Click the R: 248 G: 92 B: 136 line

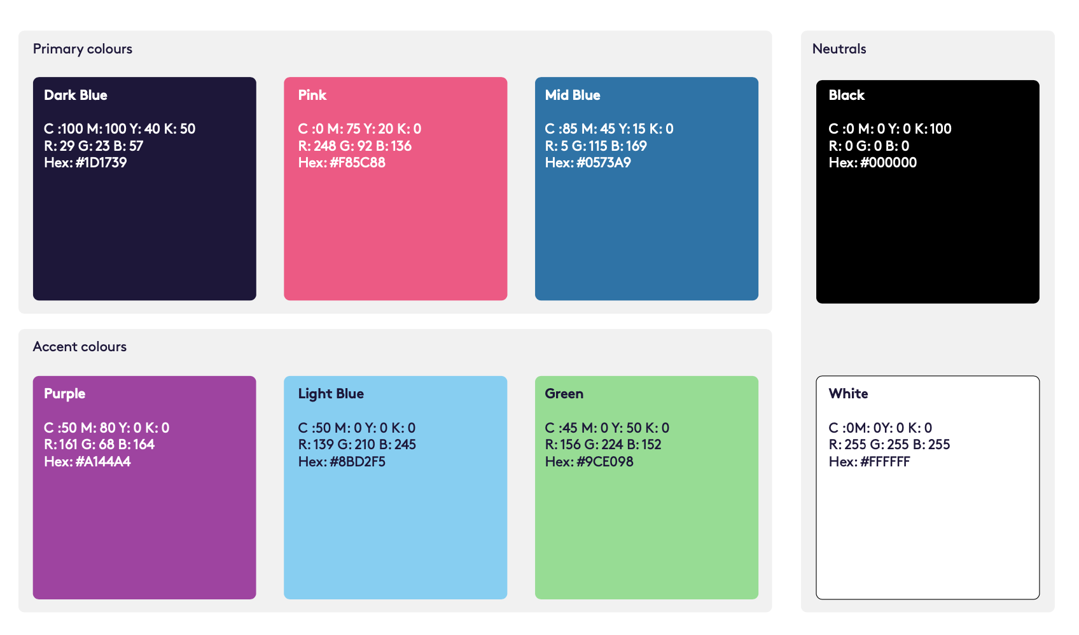pyautogui.click(x=354, y=146)
